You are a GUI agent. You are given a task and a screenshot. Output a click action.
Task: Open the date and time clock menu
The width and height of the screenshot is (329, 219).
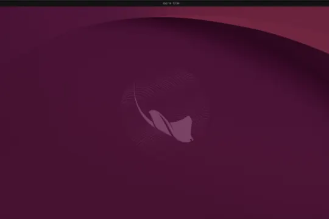click(171, 4)
